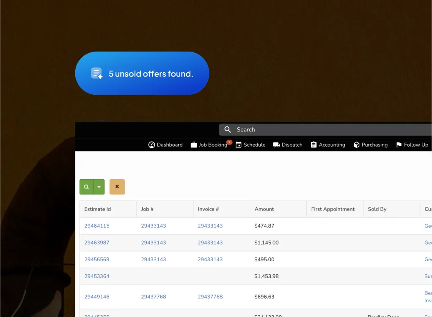Open estimate 29463987
432x317 pixels.
coord(97,243)
